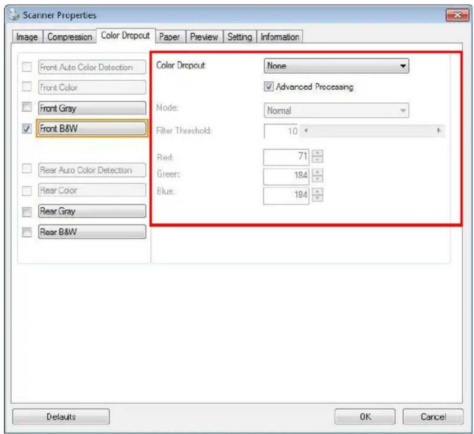
Task: Click the Front Color button
Action: point(92,87)
